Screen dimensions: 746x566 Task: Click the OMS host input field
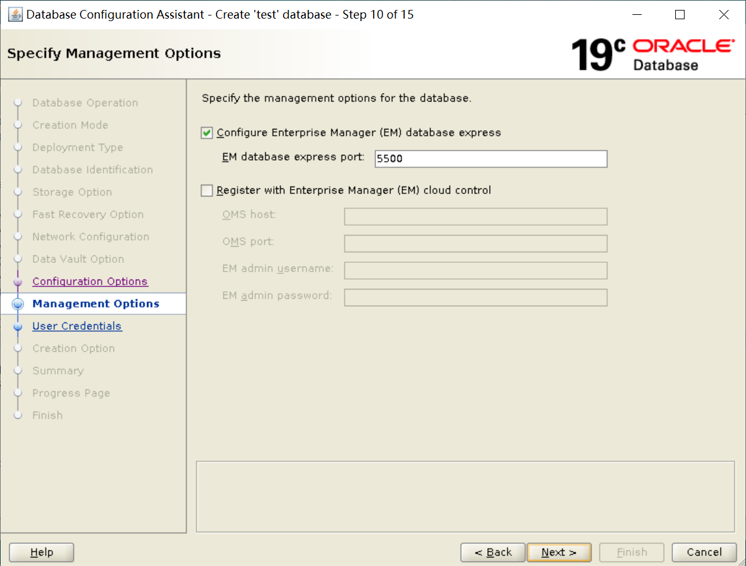point(475,216)
